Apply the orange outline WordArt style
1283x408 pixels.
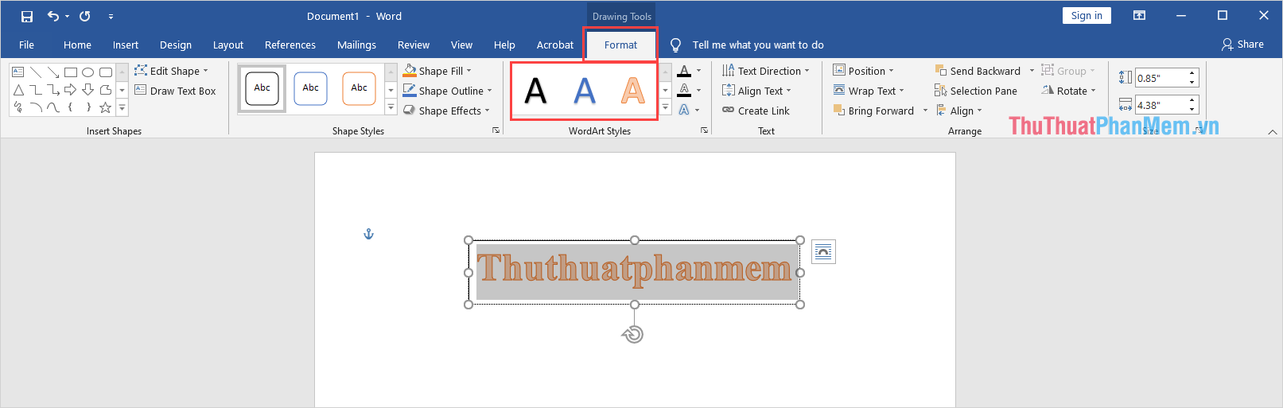pos(633,91)
